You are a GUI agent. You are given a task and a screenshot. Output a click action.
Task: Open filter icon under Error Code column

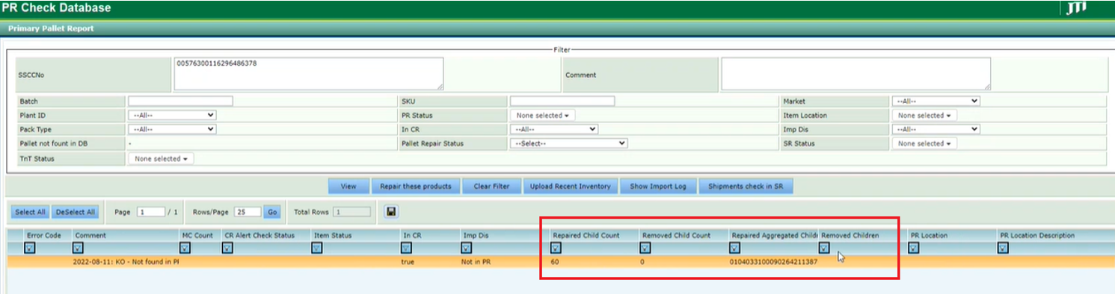tap(29, 248)
